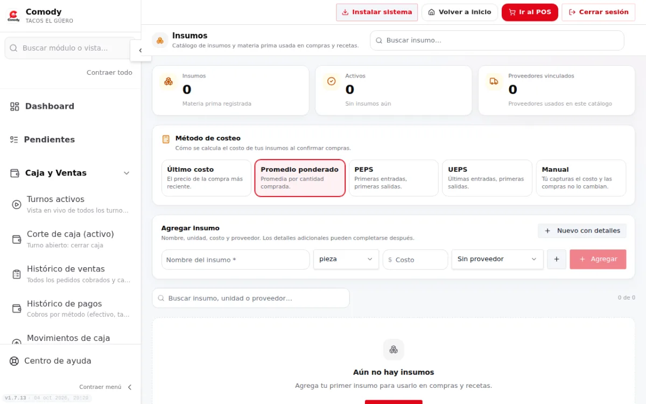Click the Comody logo icon

click(13, 15)
